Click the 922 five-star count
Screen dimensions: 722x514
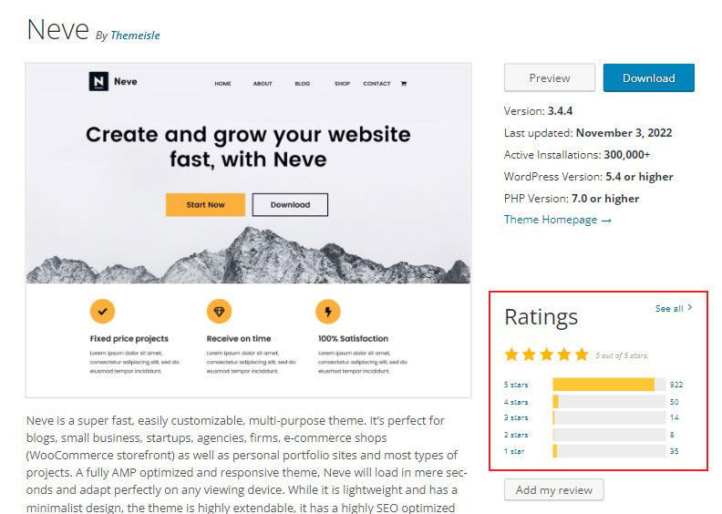pos(676,385)
